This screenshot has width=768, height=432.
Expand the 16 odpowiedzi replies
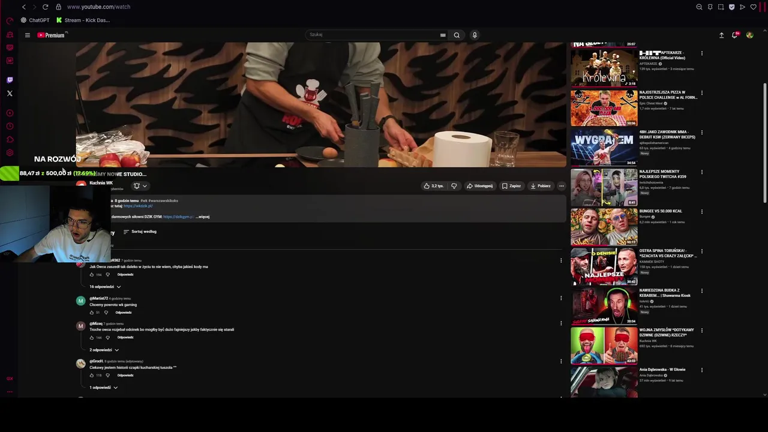(105, 287)
